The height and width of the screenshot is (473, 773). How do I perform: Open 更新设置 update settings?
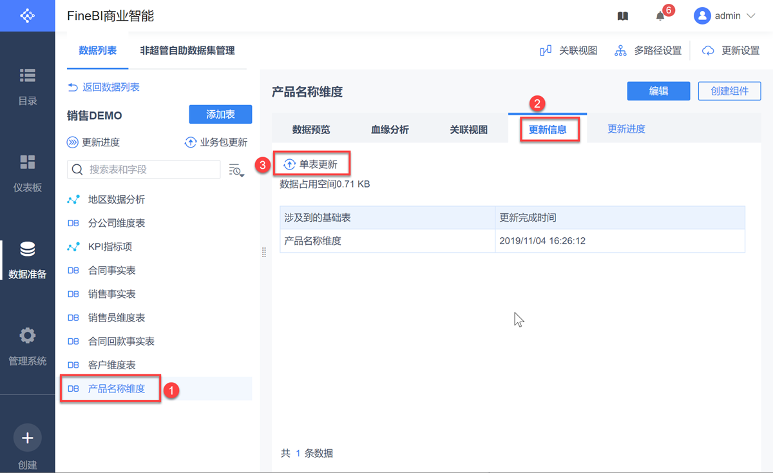(x=731, y=50)
